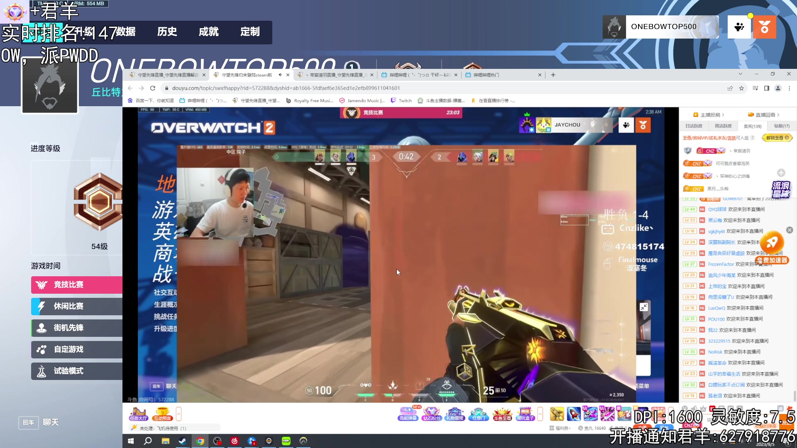Click 福利券 link
The height and width of the screenshot is (448, 797).
point(560,428)
